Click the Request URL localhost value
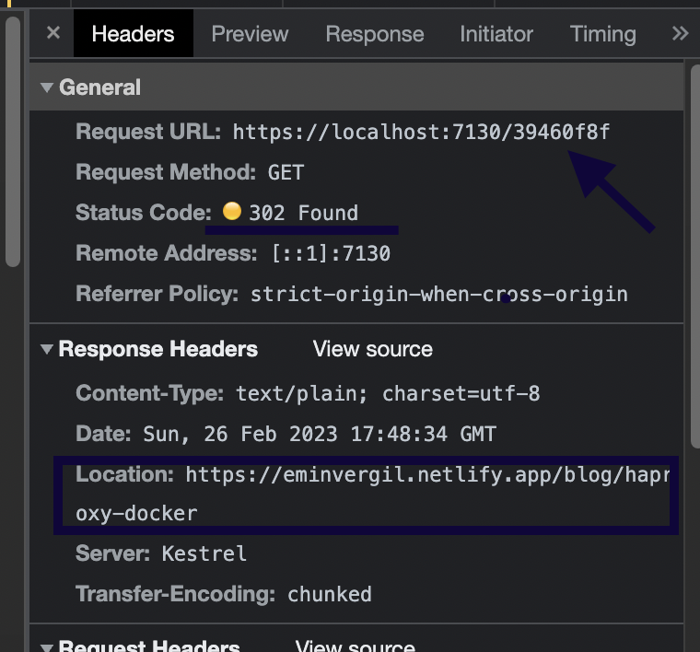 (x=421, y=132)
